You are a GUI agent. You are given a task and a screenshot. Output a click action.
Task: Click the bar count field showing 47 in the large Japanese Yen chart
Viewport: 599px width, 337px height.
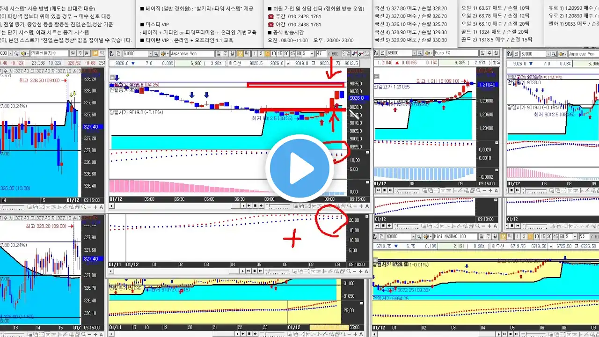[x=321, y=54]
